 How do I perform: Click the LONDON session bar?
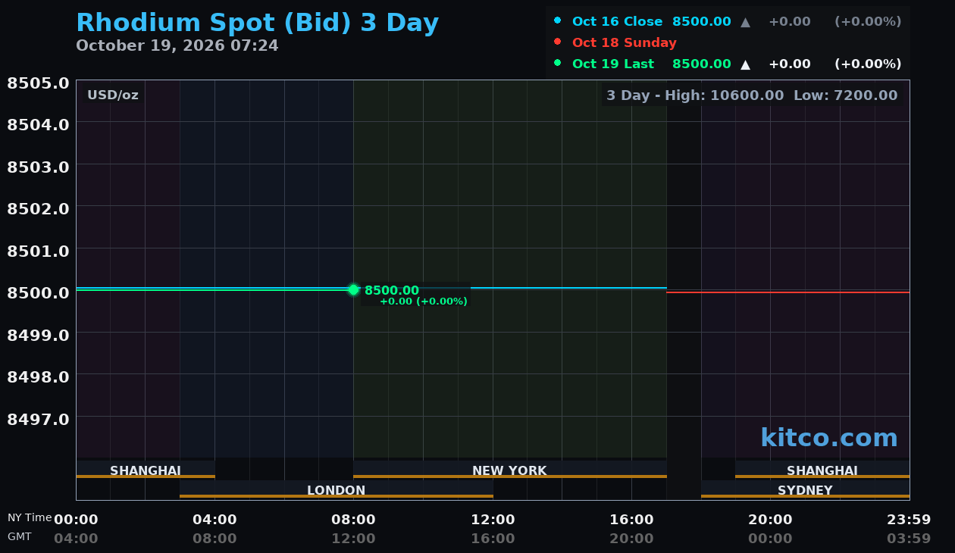[336, 490]
